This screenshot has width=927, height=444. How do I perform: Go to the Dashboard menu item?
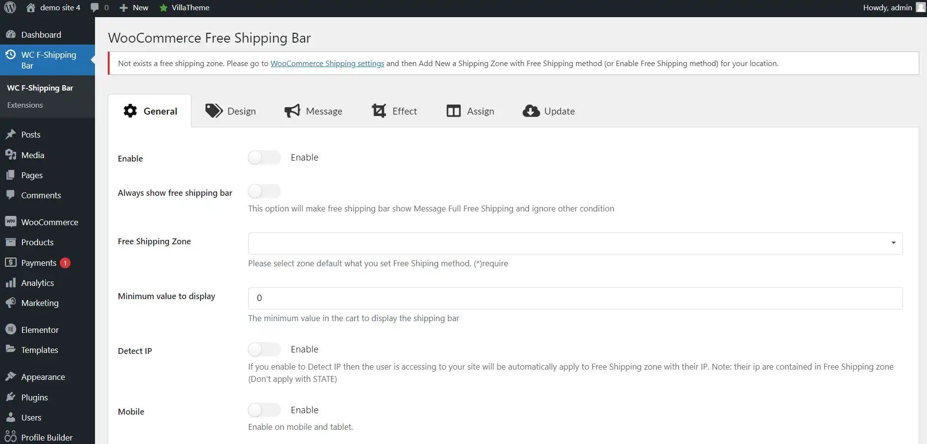(48, 34)
